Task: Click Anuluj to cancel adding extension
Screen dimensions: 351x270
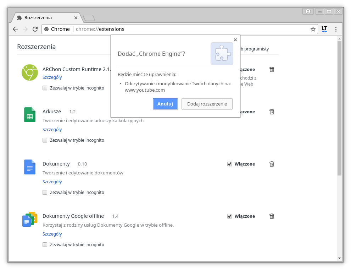Action: [165, 104]
